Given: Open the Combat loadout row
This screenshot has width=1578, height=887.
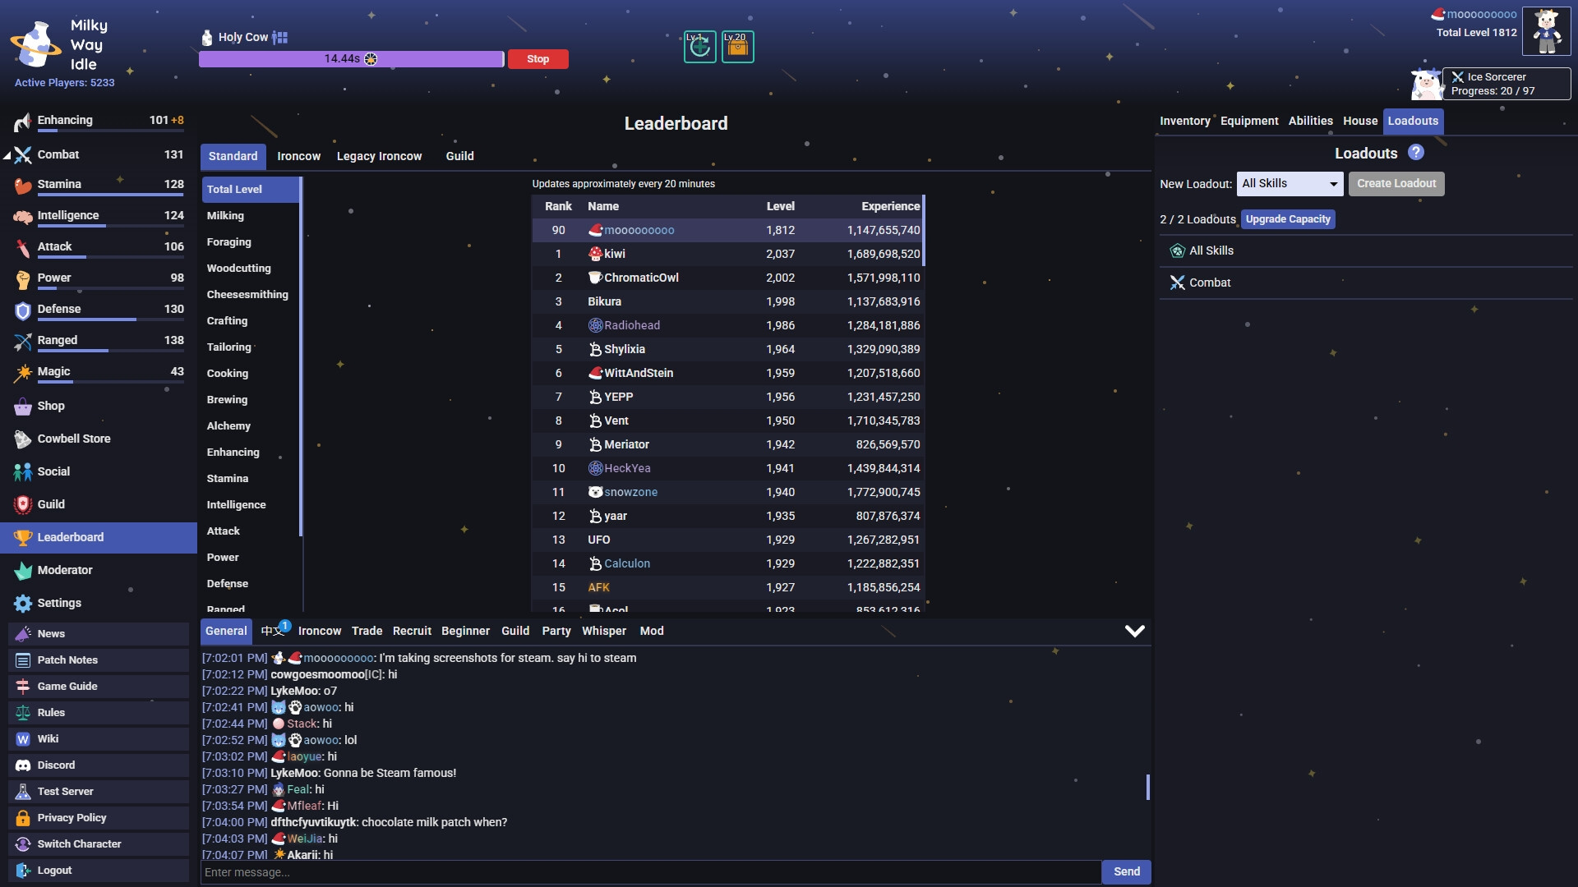Looking at the screenshot, I should (1366, 283).
